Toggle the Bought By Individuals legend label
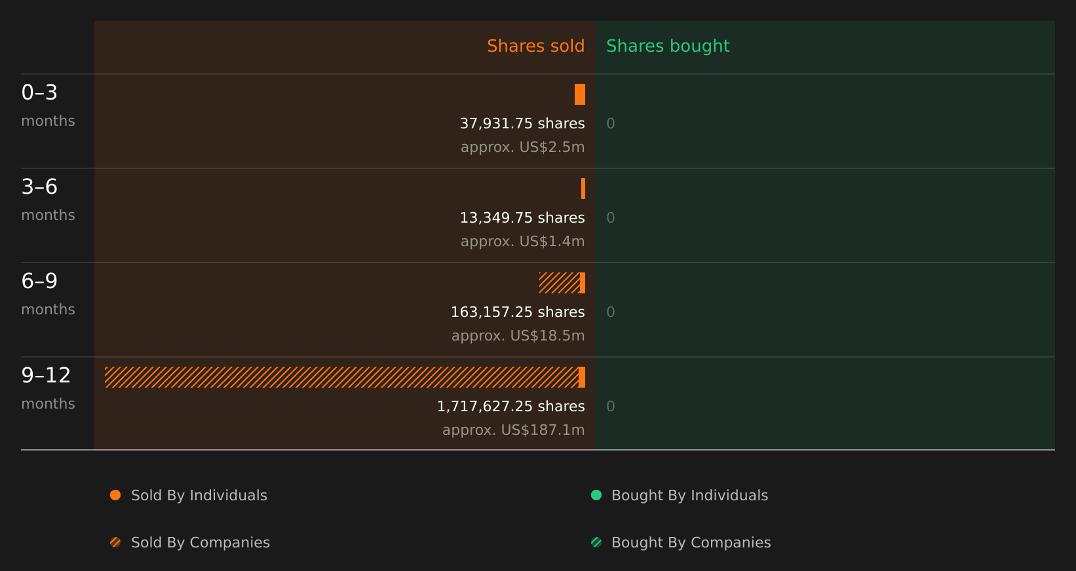1076x571 pixels. coord(689,496)
